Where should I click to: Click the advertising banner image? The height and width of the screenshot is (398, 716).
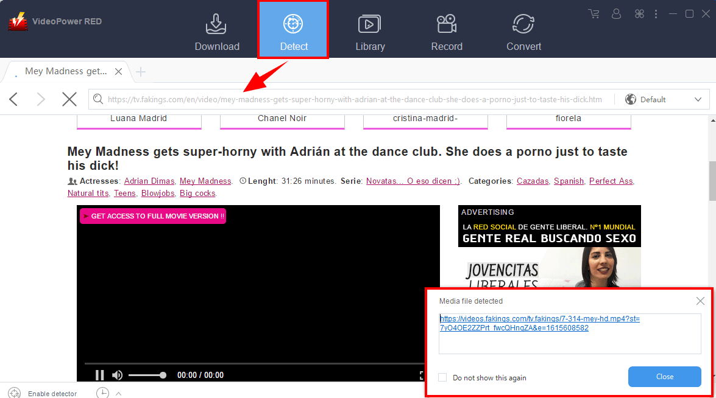click(x=549, y=246)
